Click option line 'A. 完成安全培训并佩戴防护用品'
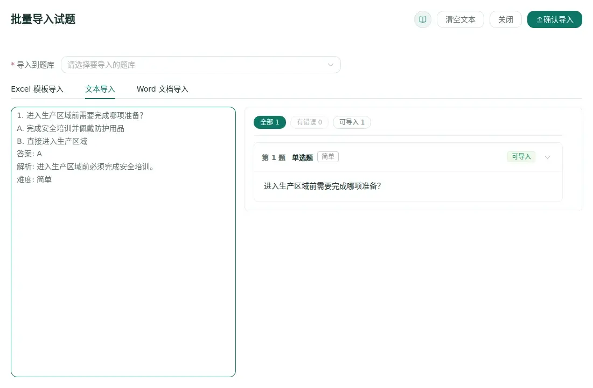 [x=71, y=128]
